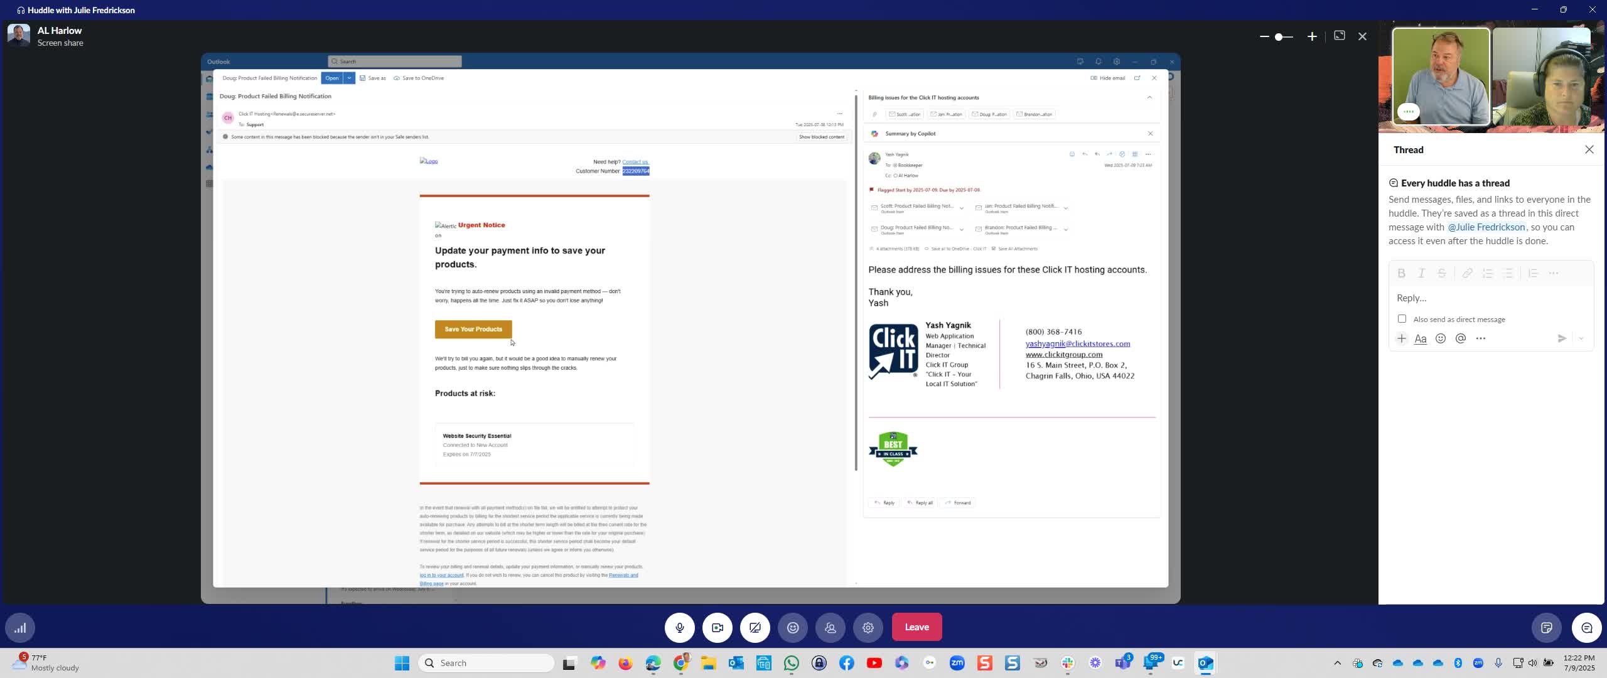Expand Scott Product Failed Billing attachment dropdown

point(962,208)
